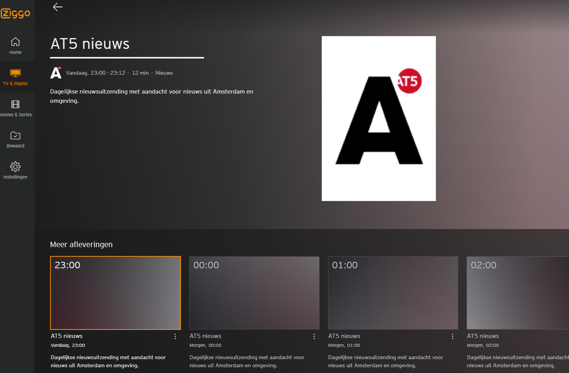This screenshot has width=569, height=373.
Task: Select the 02:00 episode thumbnail
Action: pos(518,293)
